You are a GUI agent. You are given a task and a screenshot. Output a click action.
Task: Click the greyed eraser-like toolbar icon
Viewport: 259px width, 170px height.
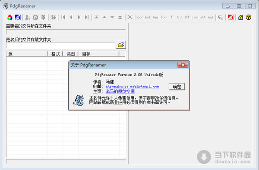click(x=221, y=17)
